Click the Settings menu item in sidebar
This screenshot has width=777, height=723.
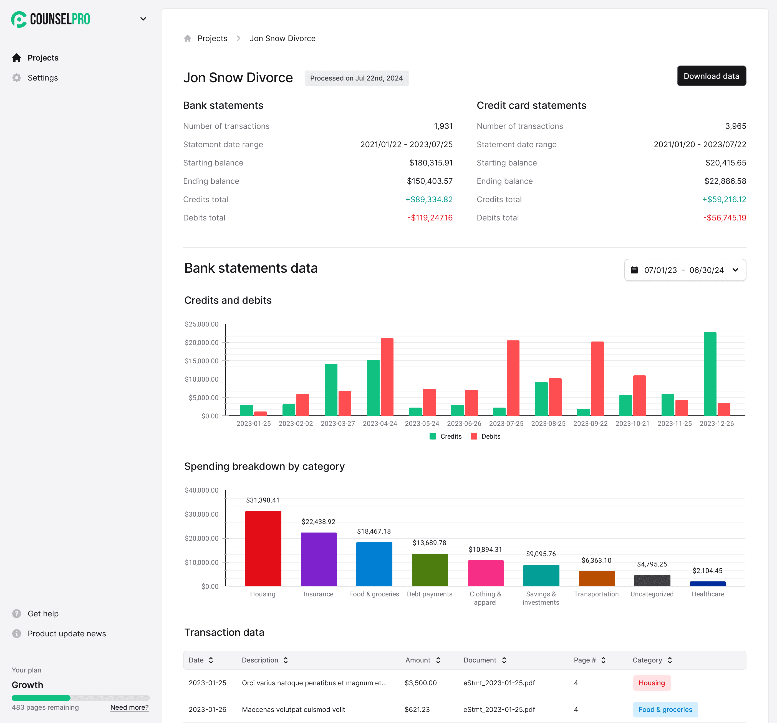point(43,77)
